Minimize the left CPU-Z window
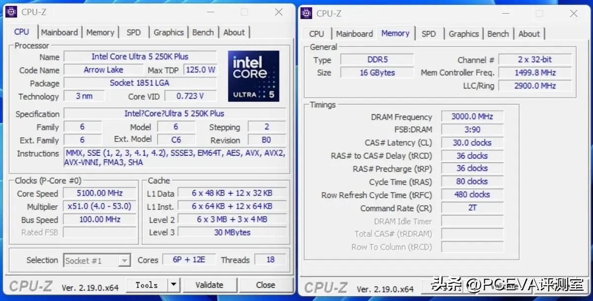 (210, 12)
